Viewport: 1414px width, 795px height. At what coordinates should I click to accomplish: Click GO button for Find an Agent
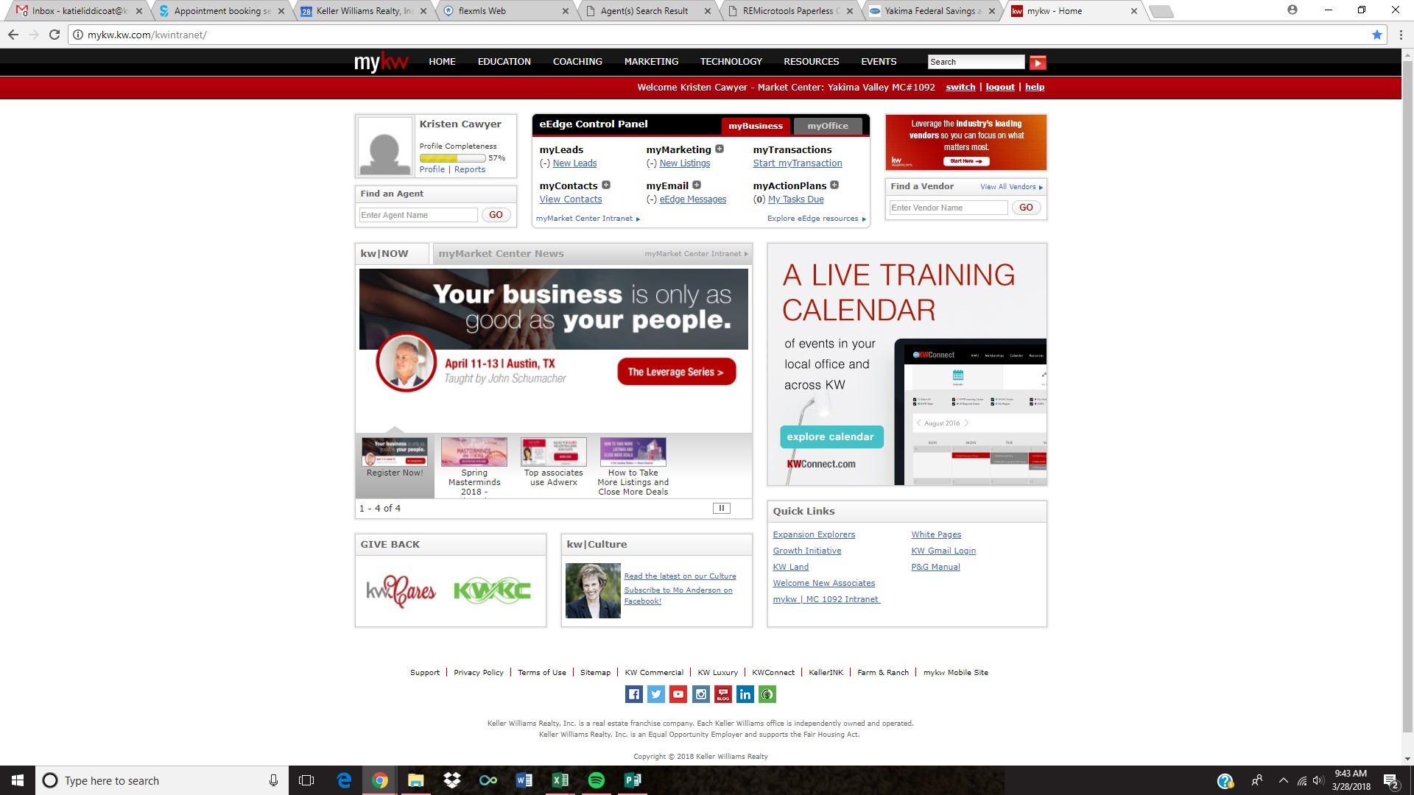pyautogui.click(x=496, y=215)
